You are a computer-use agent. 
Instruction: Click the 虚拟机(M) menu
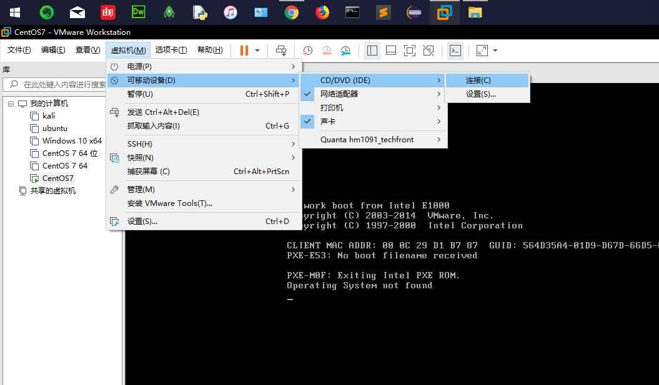point(128,50)
